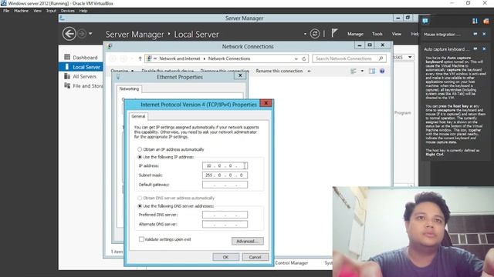494x277 pixels.
Task: Select Use the following IP address
Action: (140, 157)
